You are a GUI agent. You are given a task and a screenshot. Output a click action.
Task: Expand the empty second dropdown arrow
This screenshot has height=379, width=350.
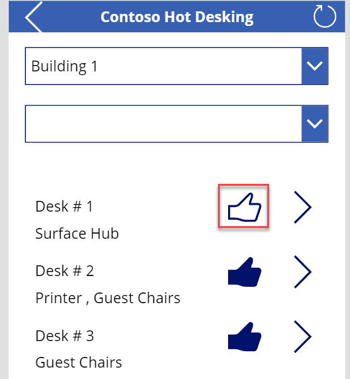(315, 124)
